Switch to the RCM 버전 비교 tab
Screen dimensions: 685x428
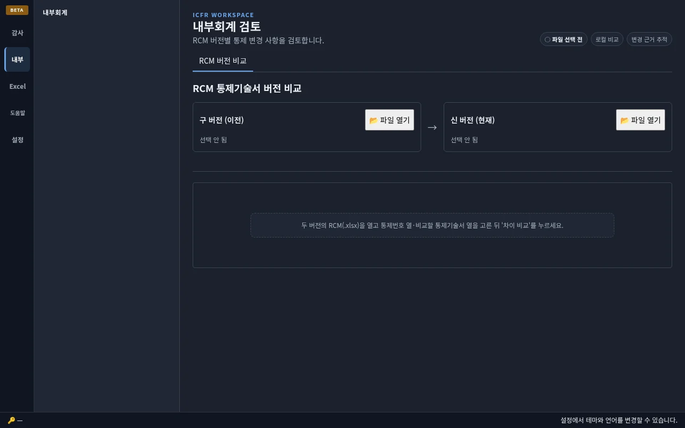tap(223, 61)
